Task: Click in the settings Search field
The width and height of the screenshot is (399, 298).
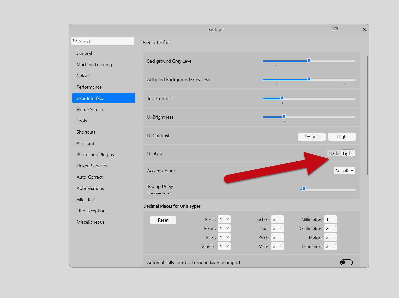Action: (105, 41)
